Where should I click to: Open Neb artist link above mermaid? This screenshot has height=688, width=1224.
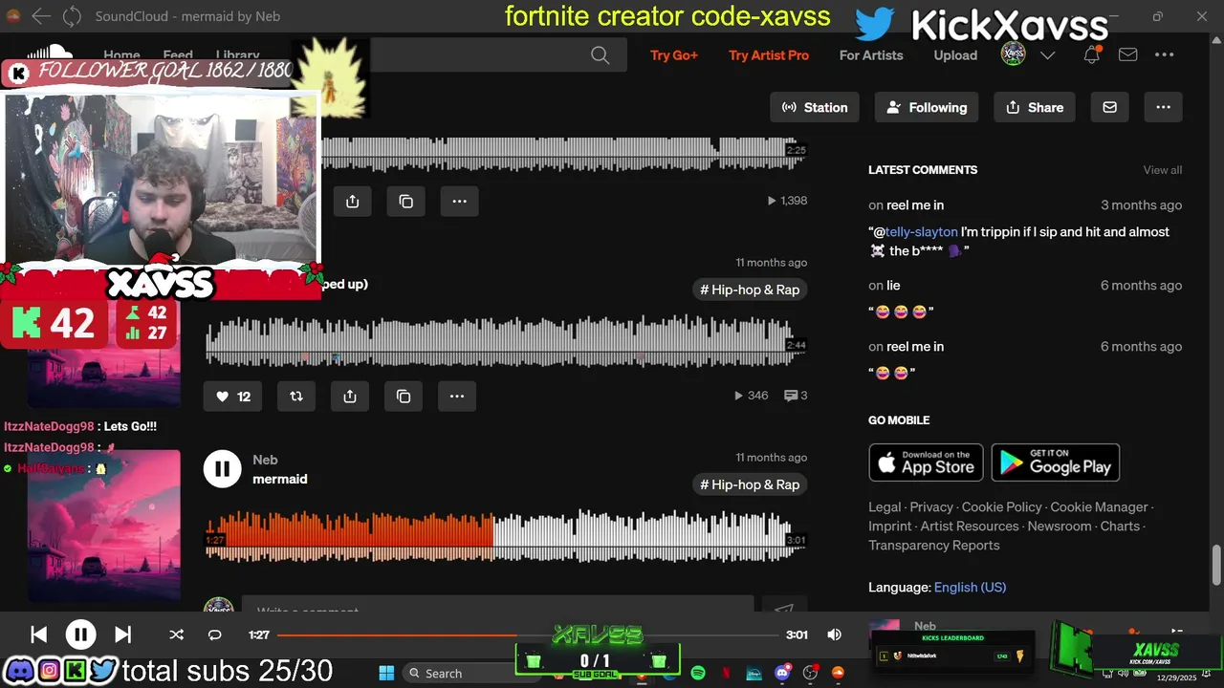click(x=265, y=460)
